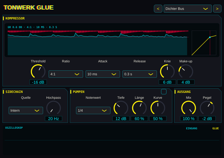Click the Make-up gain knob

[186, 71]
